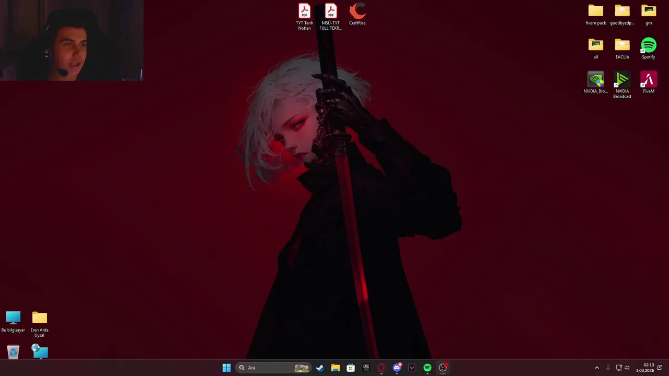Open File Explorer from the taskbar
Image resolution: width=669 pixels, height=376 pixels.
(336, 368)
